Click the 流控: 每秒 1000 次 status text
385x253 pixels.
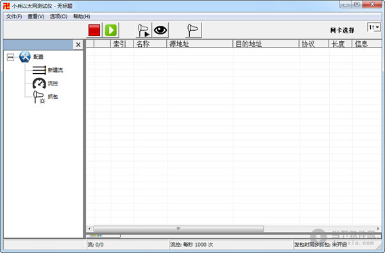(191, 245)
